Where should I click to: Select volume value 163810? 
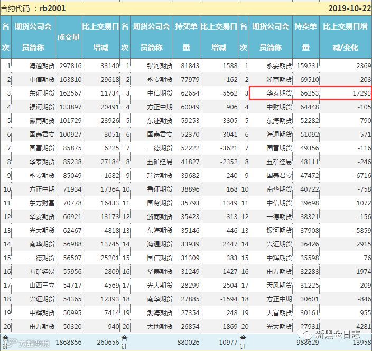[70, 79]
